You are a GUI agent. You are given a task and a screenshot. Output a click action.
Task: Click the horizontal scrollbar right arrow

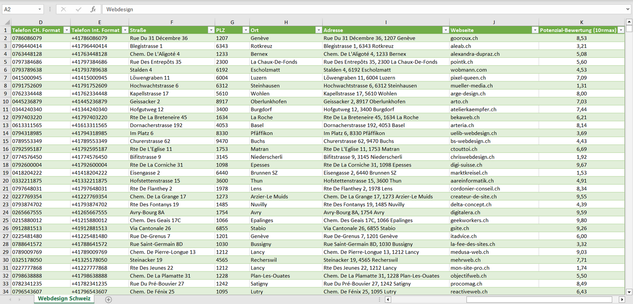(x=622, y=300)
